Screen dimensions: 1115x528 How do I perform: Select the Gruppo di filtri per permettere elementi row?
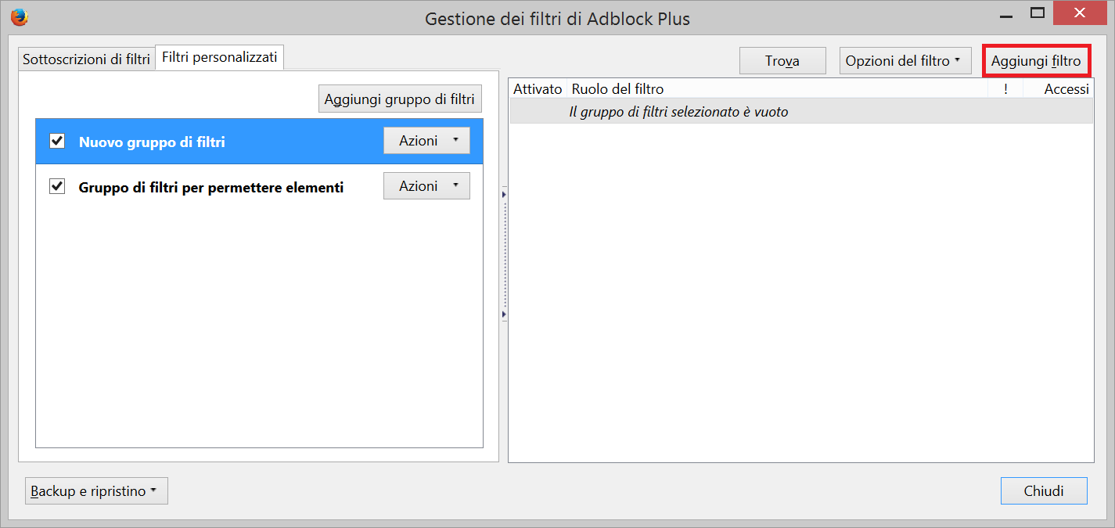click(260, 187)
